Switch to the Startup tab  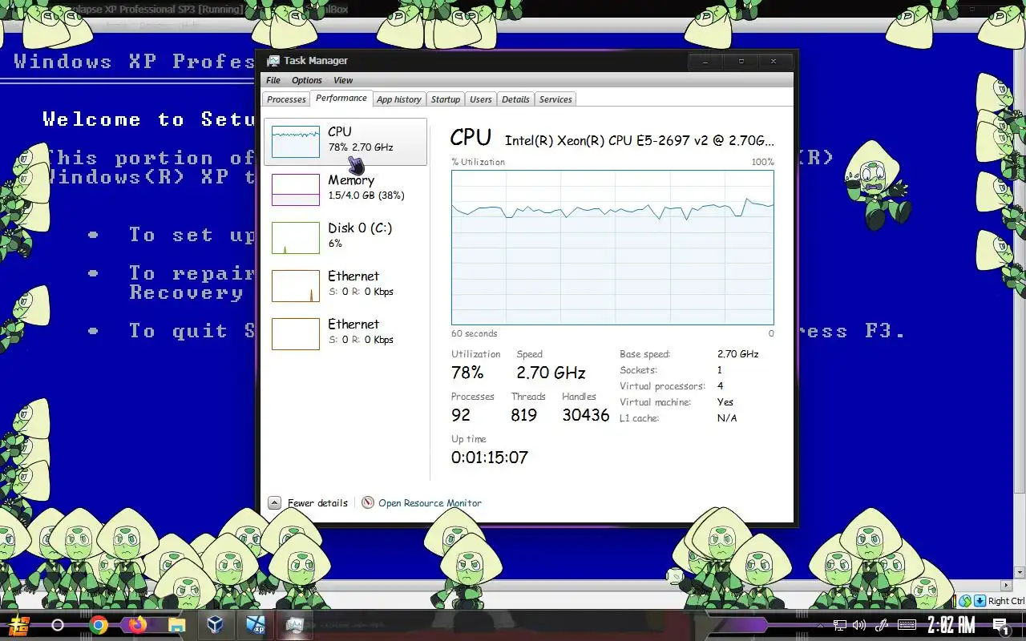pyautogui.click(x=446, y=99)
